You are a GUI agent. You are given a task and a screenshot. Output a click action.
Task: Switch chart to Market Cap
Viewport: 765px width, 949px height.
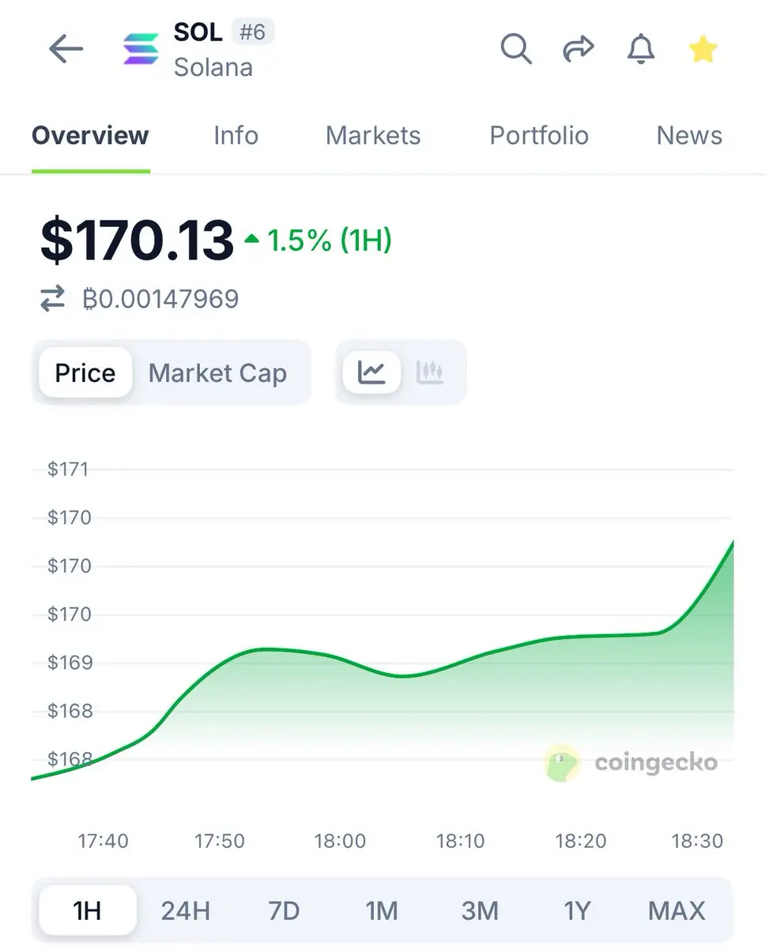[217, 372]
